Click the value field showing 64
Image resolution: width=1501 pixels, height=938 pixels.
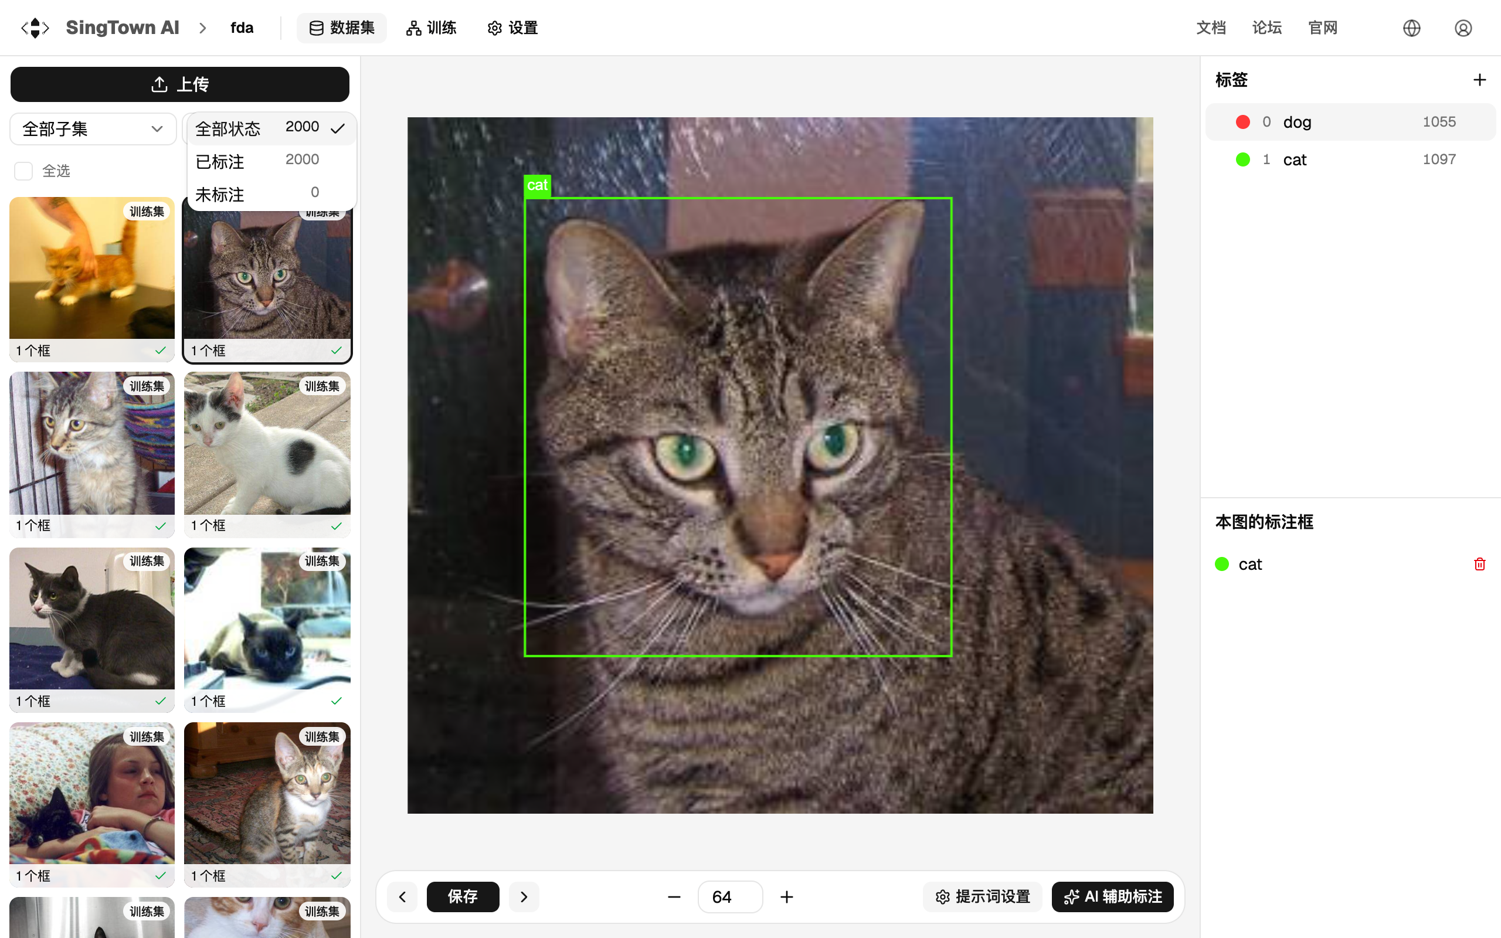(730, 897)
